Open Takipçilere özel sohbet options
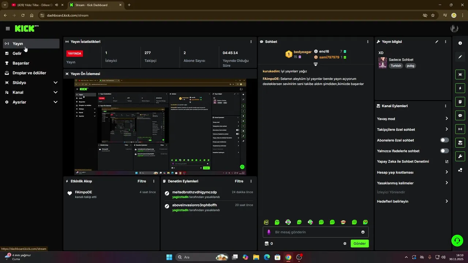This screenshot has height=263, width=468. click(x=412, y=129)
